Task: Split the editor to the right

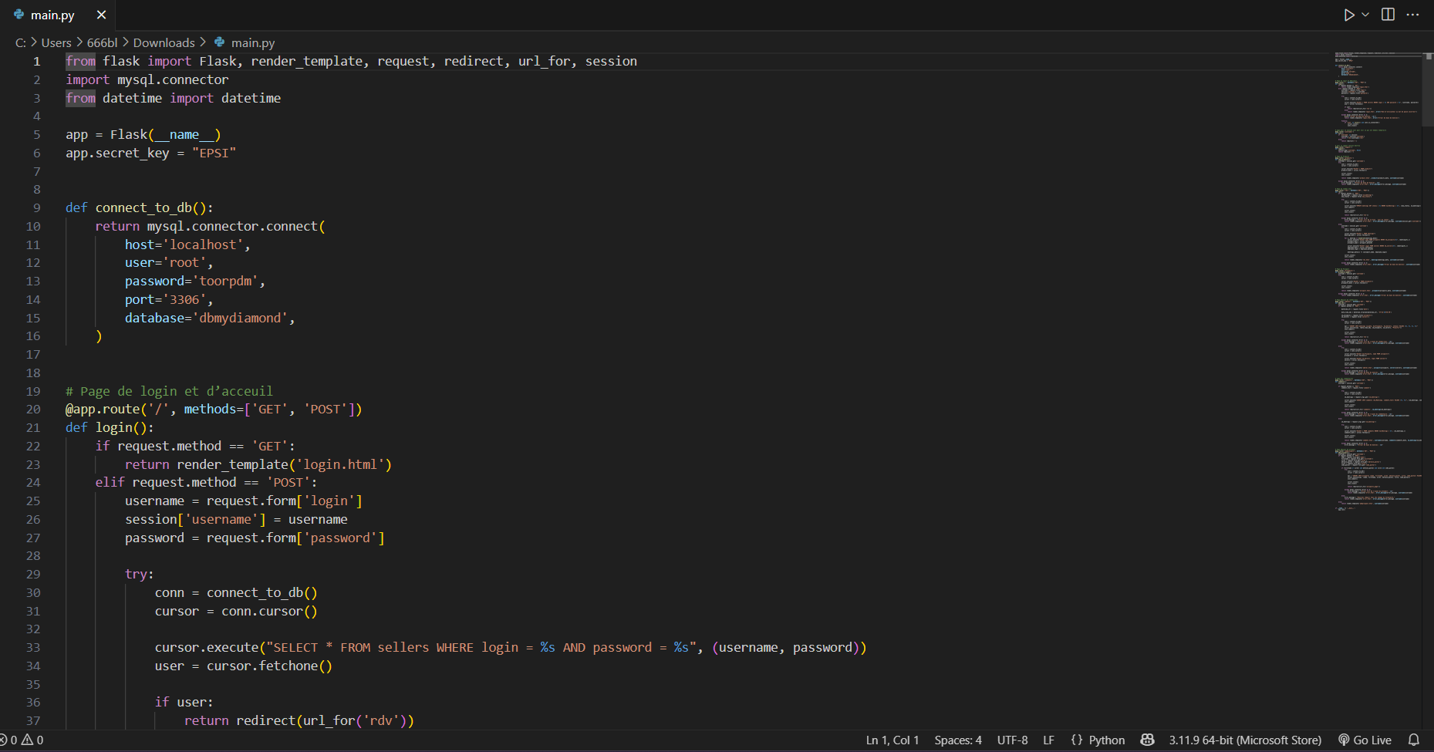Action: point(1388,15)
